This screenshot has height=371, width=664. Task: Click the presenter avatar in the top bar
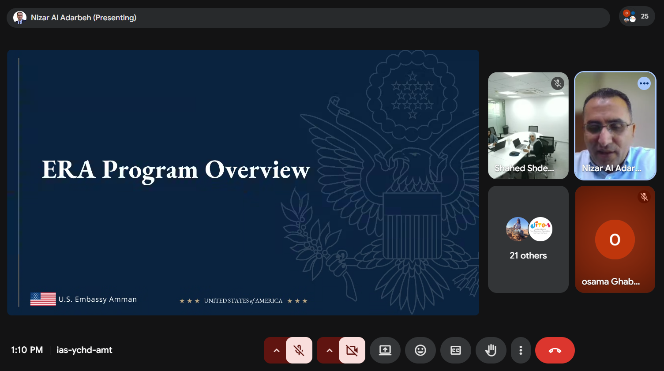click(x=20, y=18)
